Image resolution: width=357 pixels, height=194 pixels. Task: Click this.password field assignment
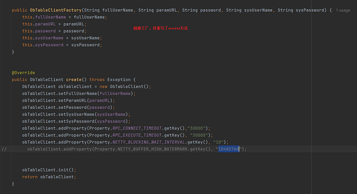(x=54, y=31)
